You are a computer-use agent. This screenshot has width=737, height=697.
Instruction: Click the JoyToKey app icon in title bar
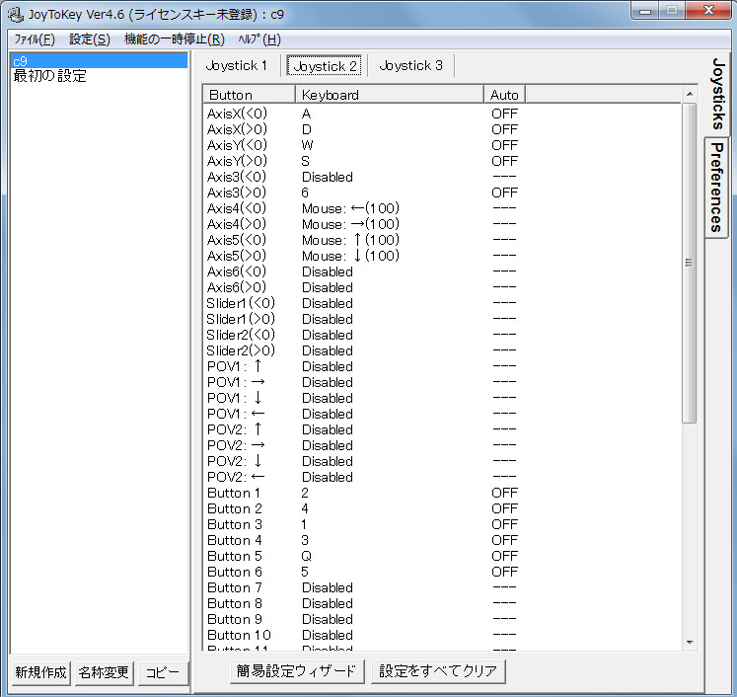click(x=15, y=15)
